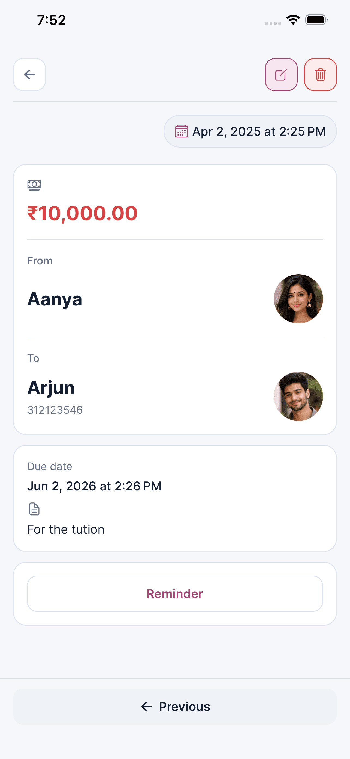Select the sender name Aanya
Image resolution: width=350 pixels, height=759 pixels.
pos(55,299)
